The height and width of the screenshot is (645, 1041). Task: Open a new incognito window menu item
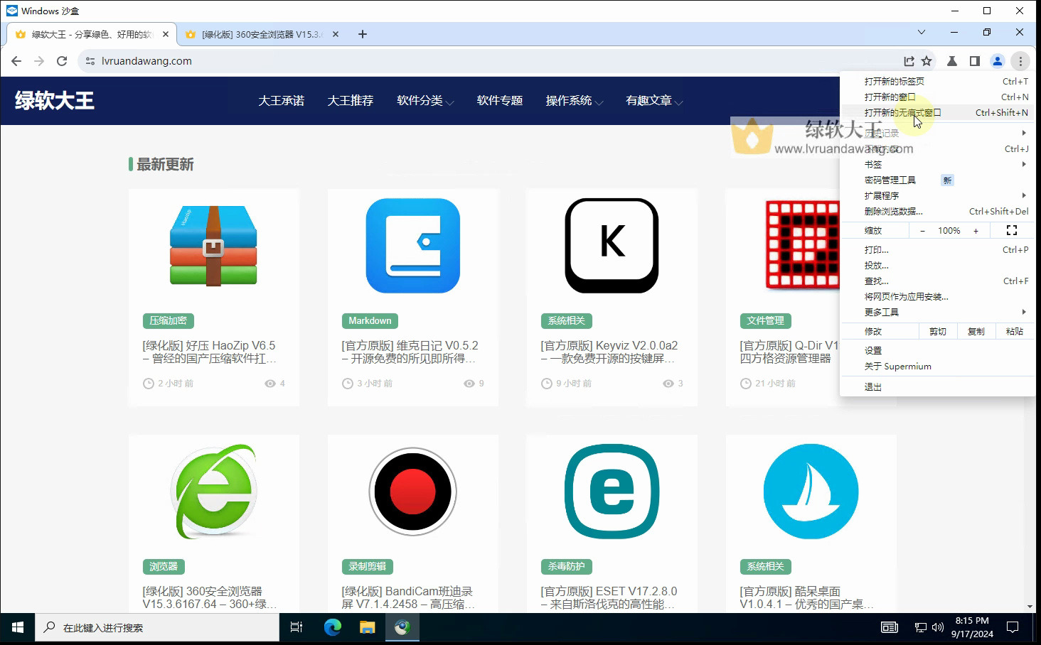(x=937, y=112)
